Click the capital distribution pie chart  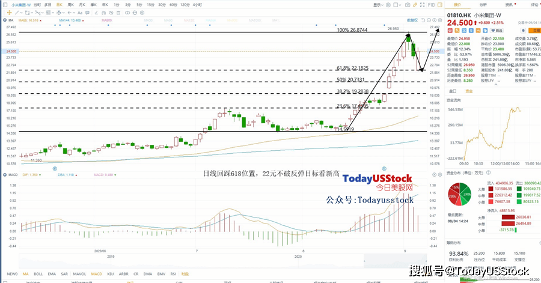[x=460, y=194]
